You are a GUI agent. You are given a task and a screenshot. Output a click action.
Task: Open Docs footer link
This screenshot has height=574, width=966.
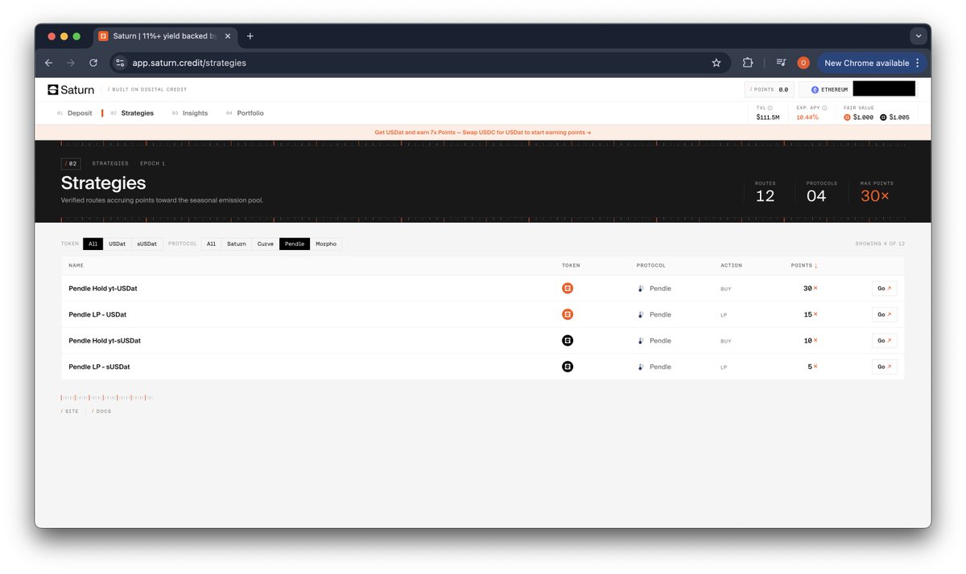(101, 411)
